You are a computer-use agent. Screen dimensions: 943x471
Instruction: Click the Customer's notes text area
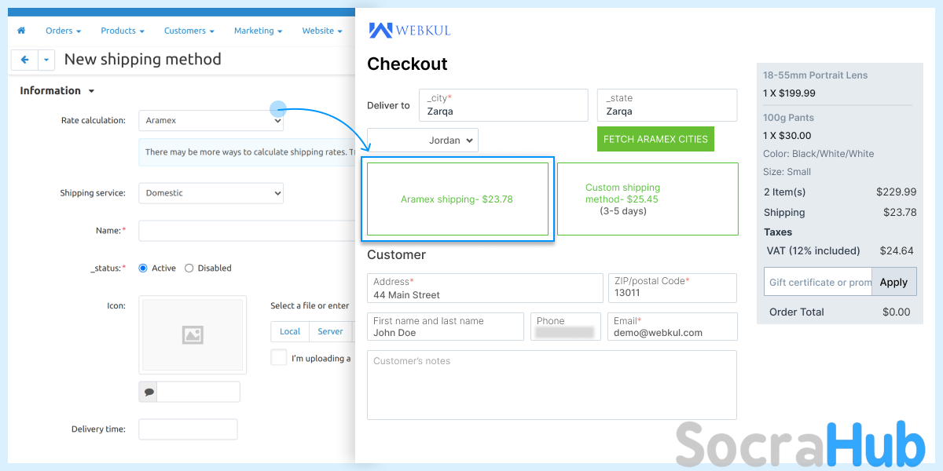pos(552,385)
